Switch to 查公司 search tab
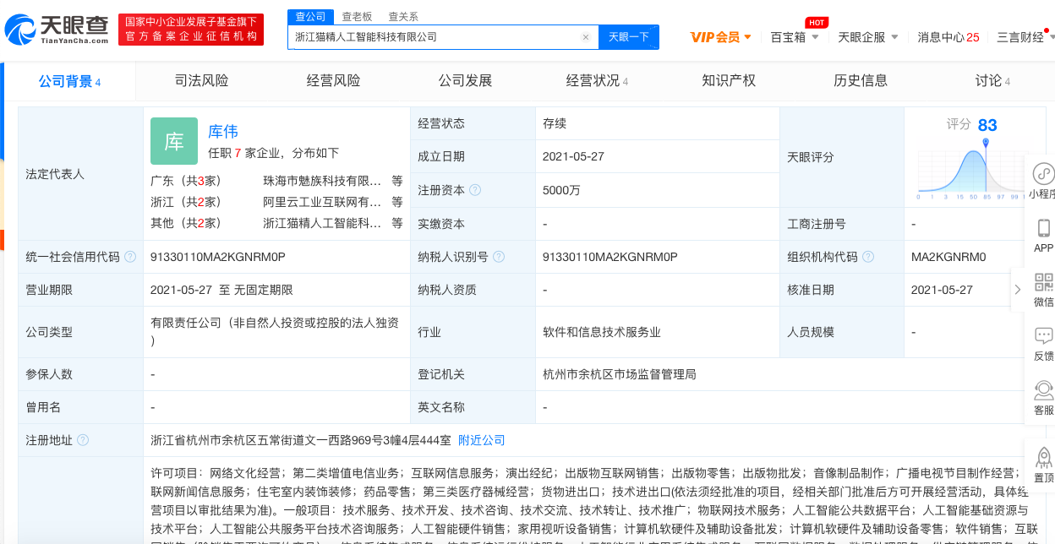The width and height of the screenshot is (1055, 544). tap(310, 17)
